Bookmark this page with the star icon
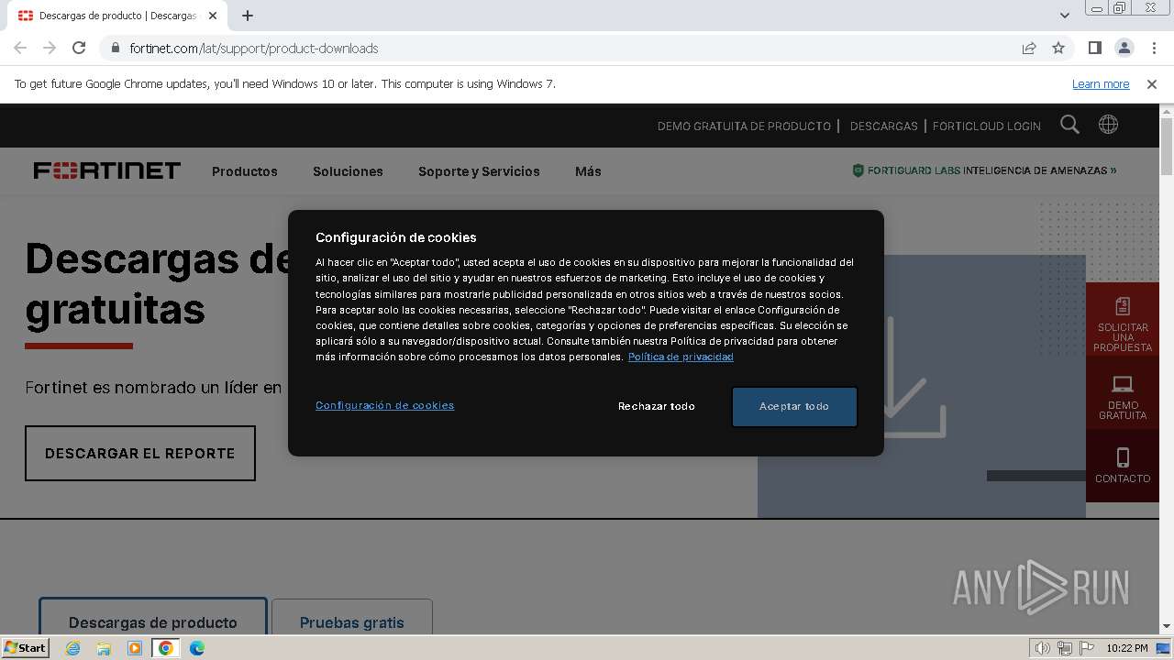 click(1058, 48)
